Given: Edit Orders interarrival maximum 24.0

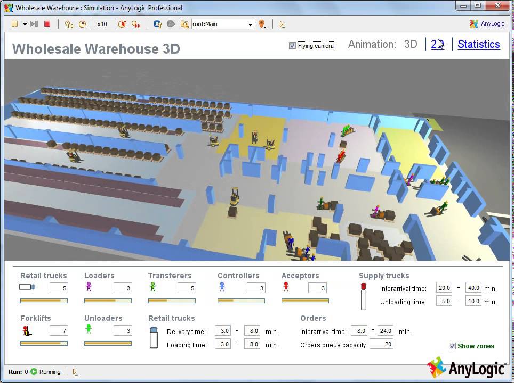Looking at the screenshot, I should [385, 331].
